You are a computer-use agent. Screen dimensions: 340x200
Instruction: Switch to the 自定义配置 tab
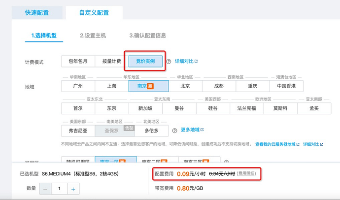94,13
